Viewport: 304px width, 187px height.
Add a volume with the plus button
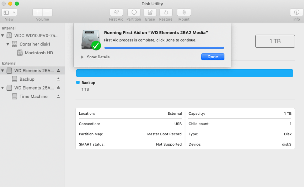pyautogui.click(x=37, y=12)
